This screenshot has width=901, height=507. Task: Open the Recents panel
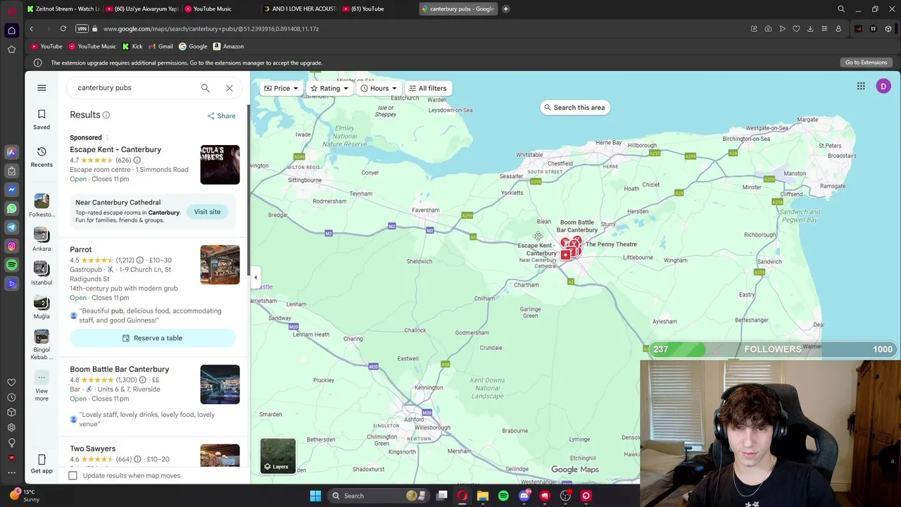click(42, 156)
